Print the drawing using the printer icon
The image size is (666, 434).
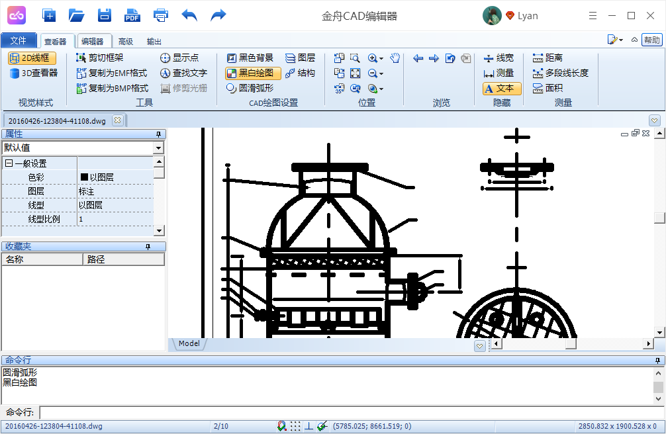[x=161, y=16]
